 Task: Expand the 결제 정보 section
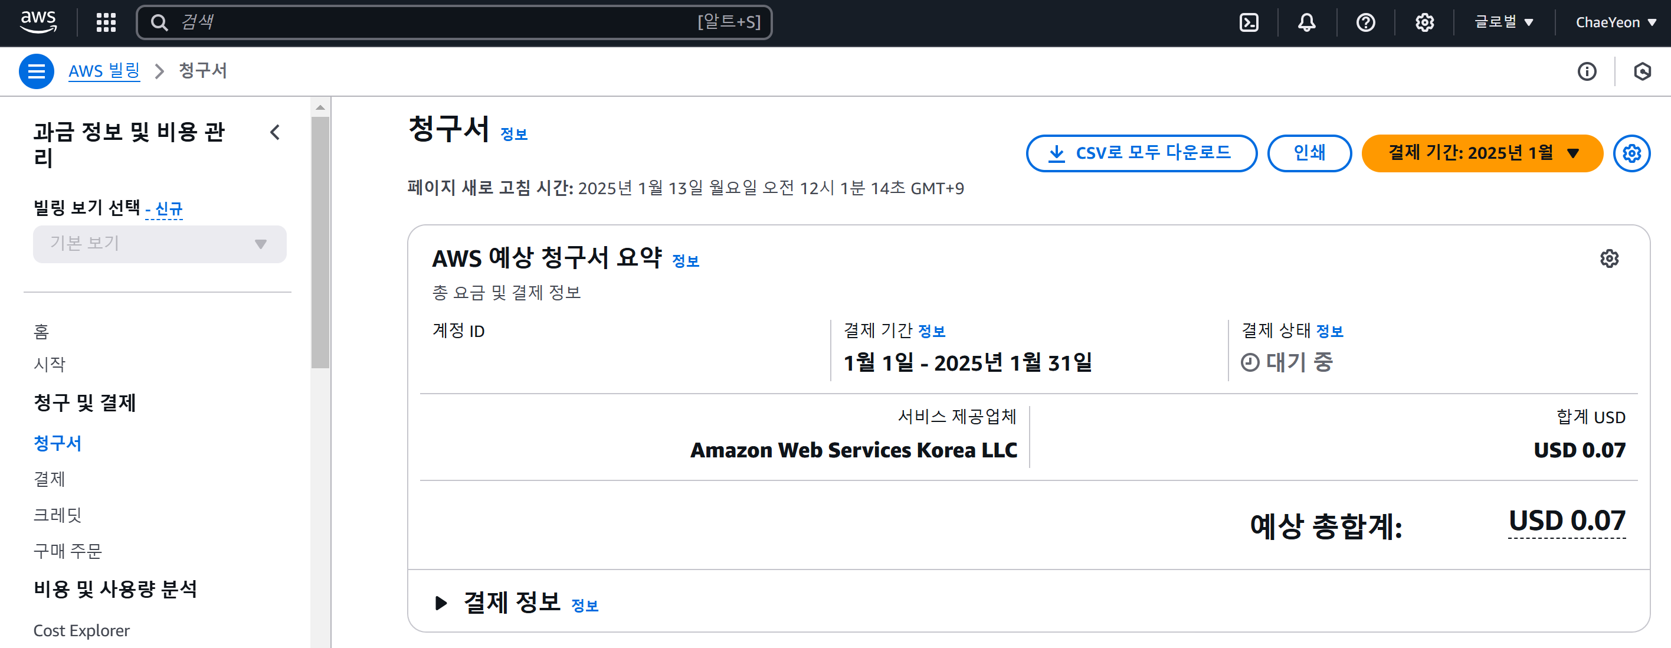click(x=441, y=603)
